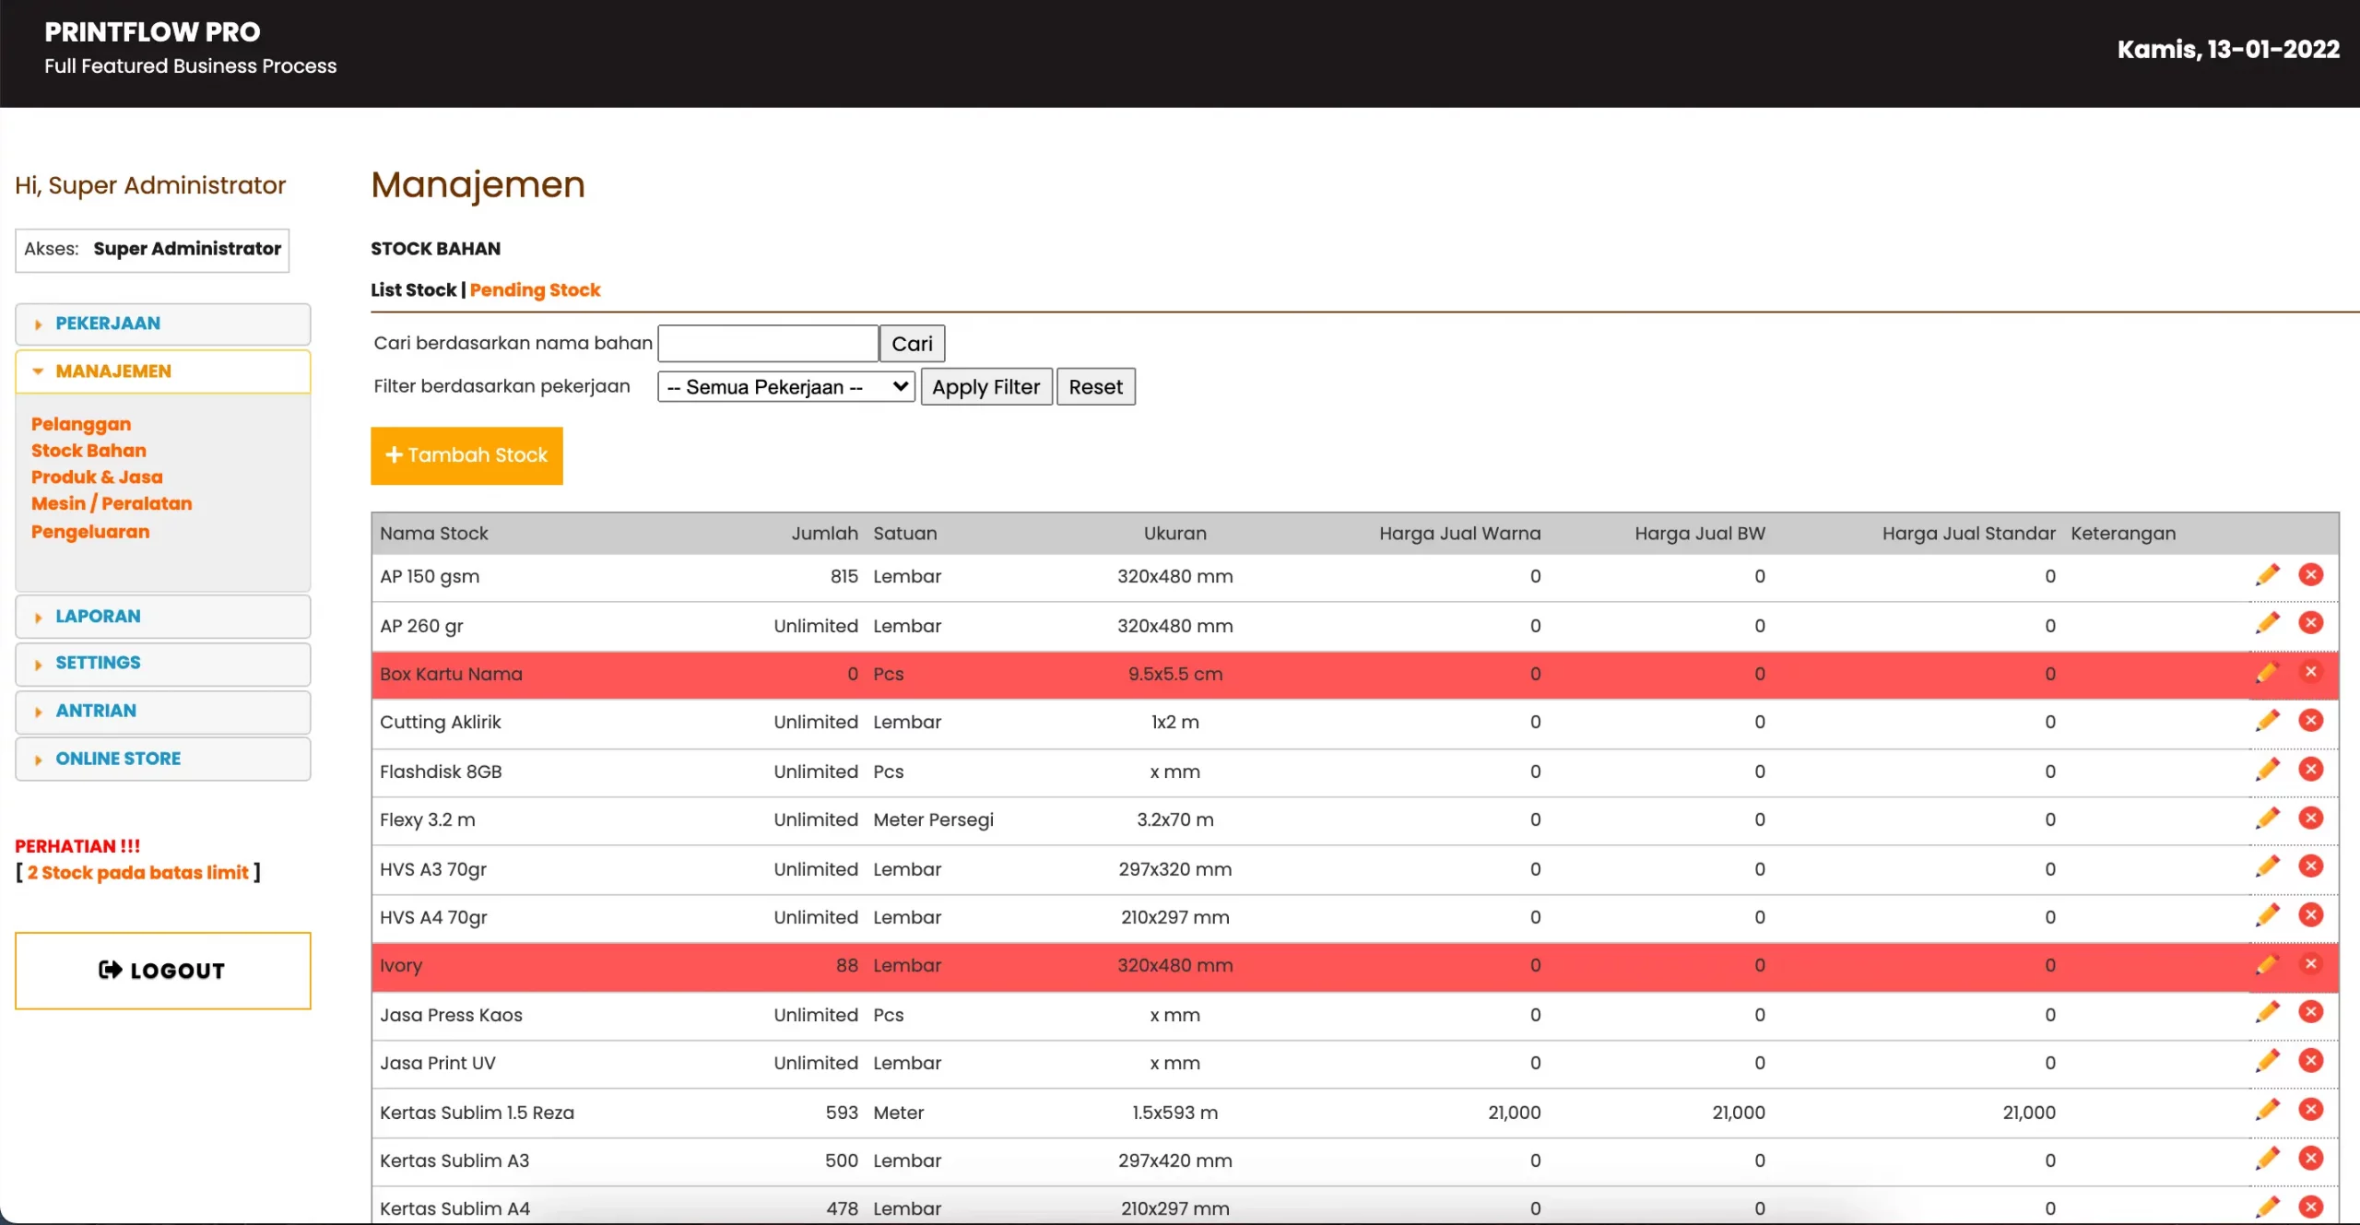Image resolution: width=2360 pixels, height=1225 pixels.
Task: Edit Jasa Print UV entry
Action: 2267,1062
